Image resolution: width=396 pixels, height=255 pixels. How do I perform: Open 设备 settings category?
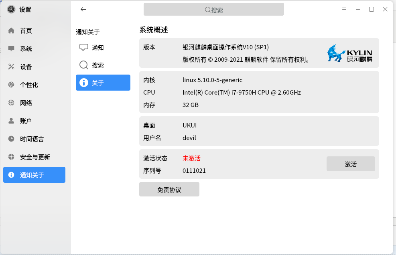(35, 67)
